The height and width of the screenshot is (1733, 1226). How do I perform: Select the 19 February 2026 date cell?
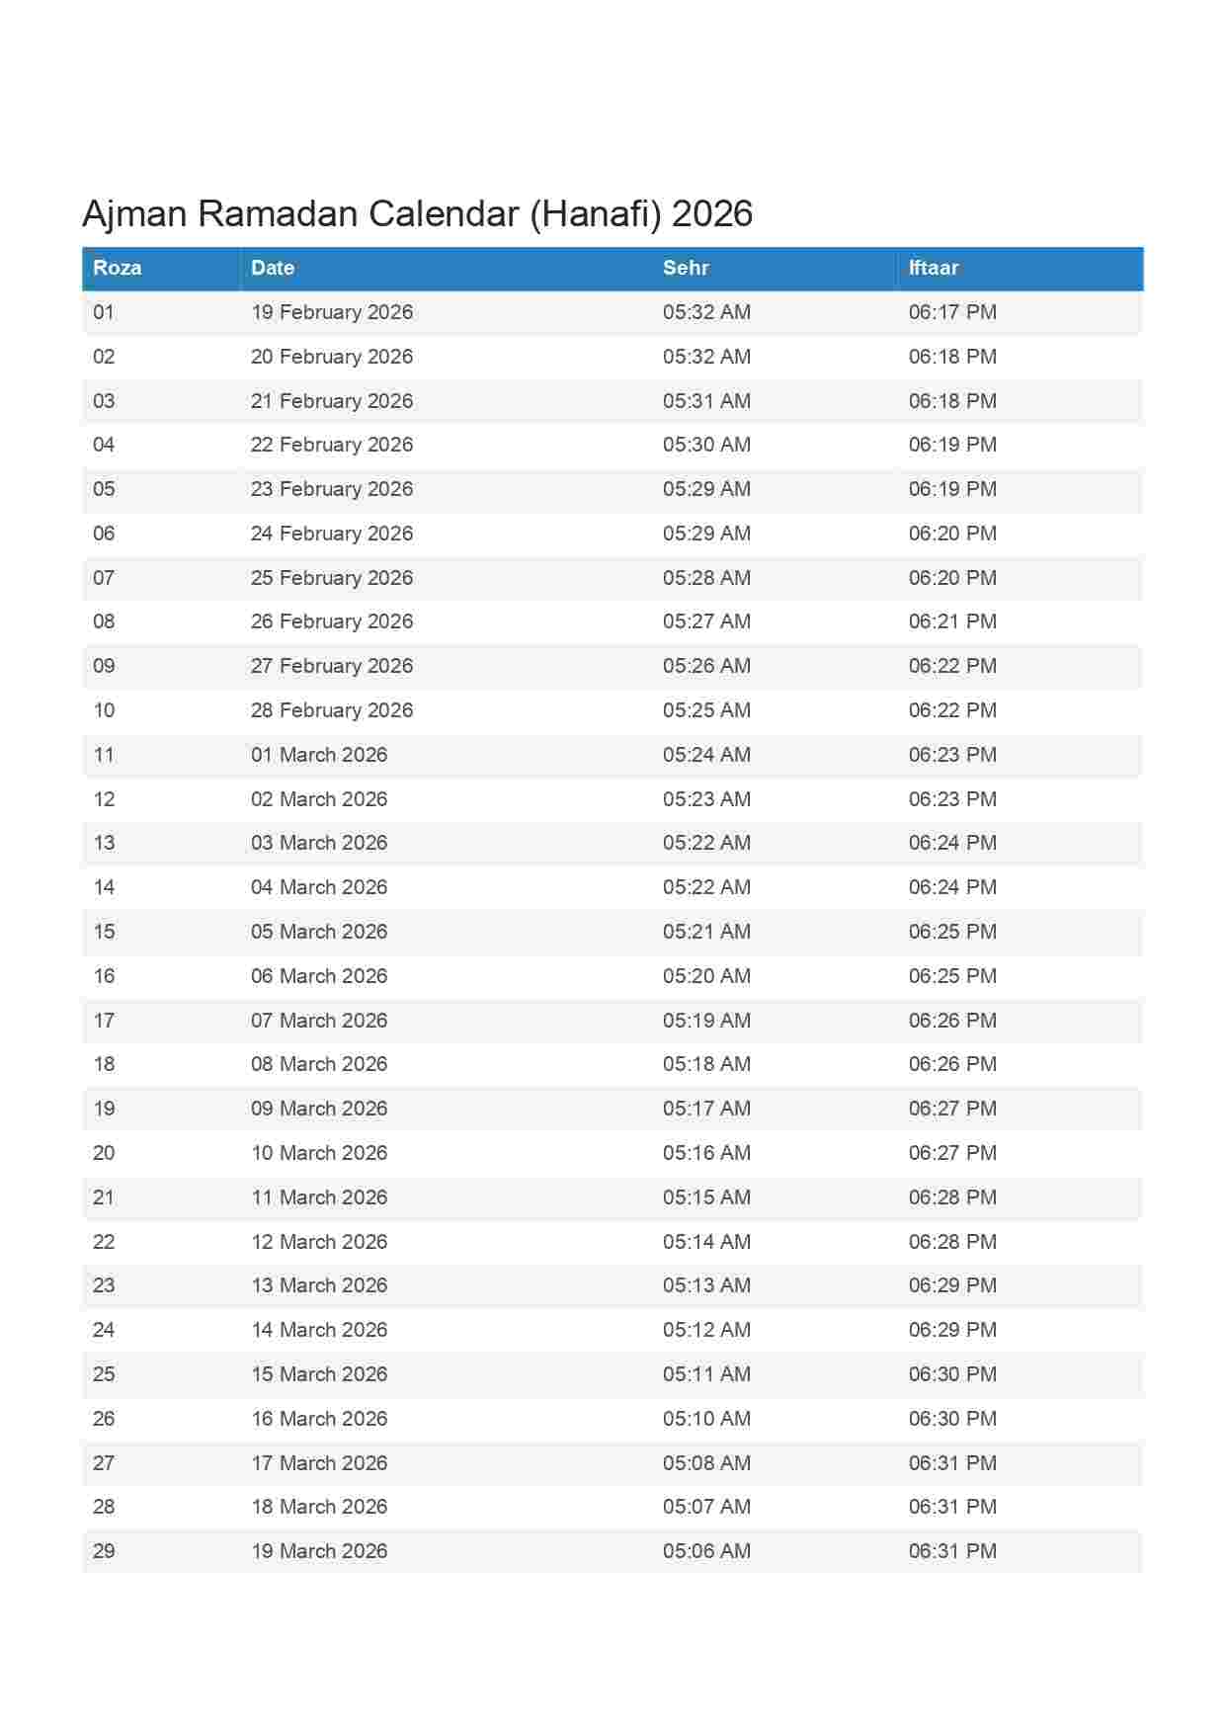(332, 312)
